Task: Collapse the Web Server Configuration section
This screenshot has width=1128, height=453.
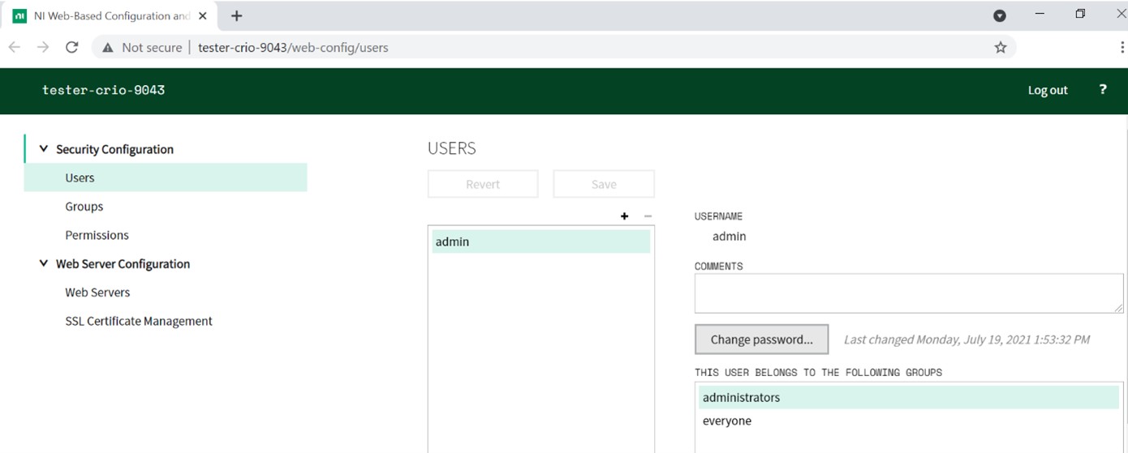Action: click(x=44, y=263)
